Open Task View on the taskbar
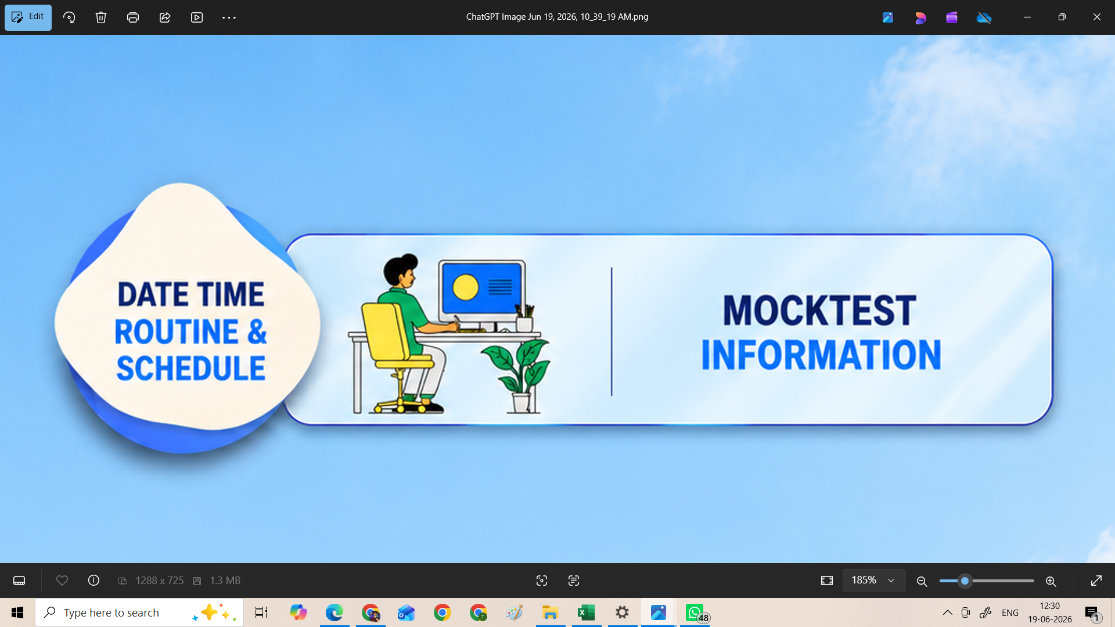This screenshot has width=1115, height=627. [261, 612]
